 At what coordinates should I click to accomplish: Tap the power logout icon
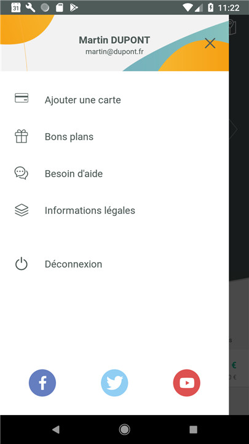[22, 264]
